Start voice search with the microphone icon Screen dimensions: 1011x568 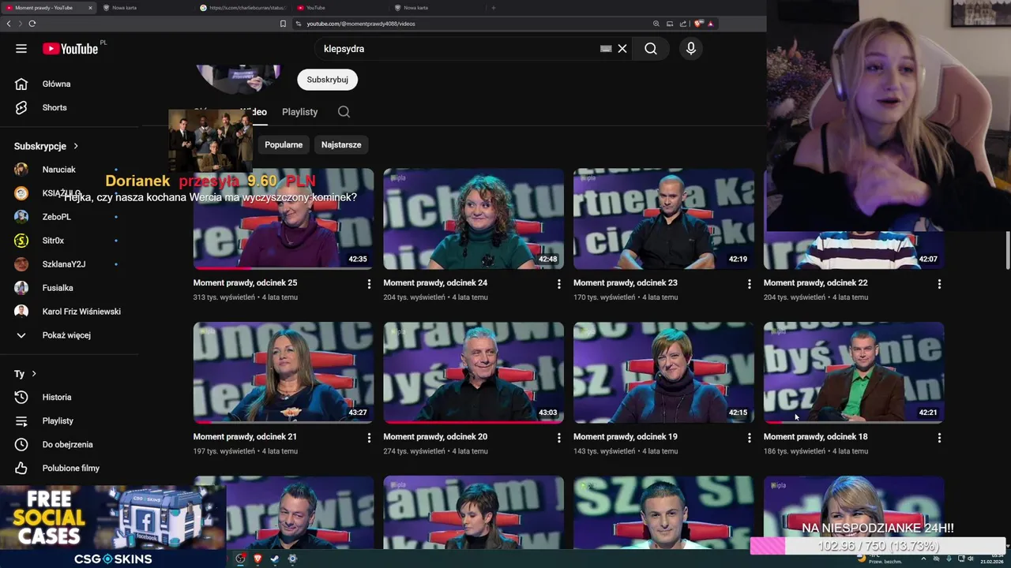691,49
